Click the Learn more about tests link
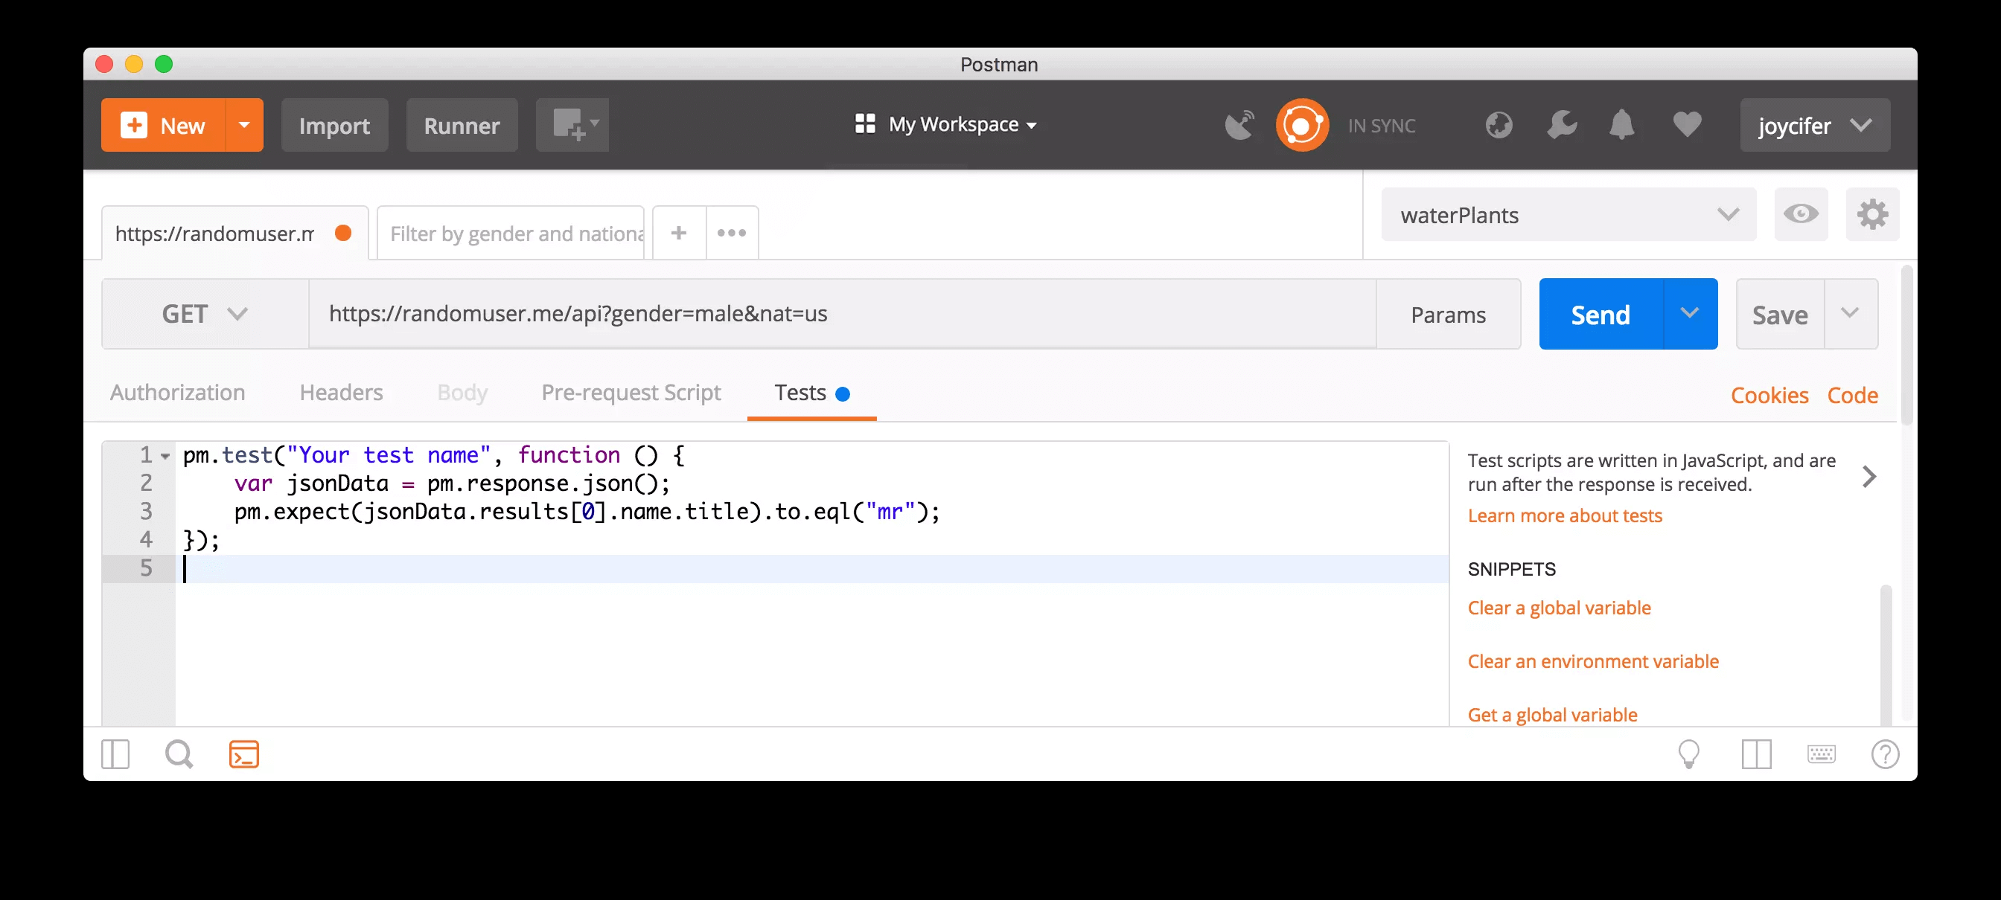 coord(1565,515)
